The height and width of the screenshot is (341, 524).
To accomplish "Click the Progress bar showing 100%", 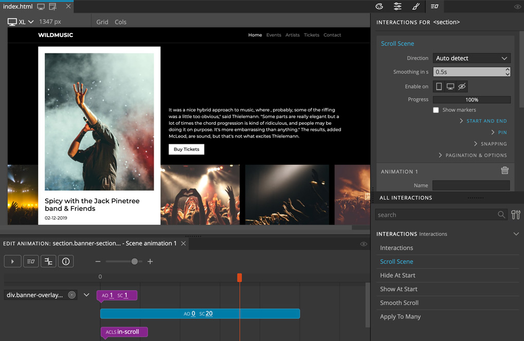I will tap(472, 100).
